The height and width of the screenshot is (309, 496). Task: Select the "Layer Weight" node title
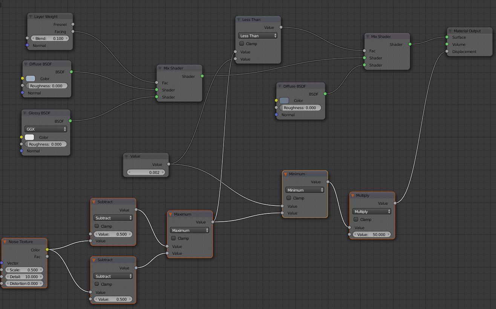pos(46,17)
